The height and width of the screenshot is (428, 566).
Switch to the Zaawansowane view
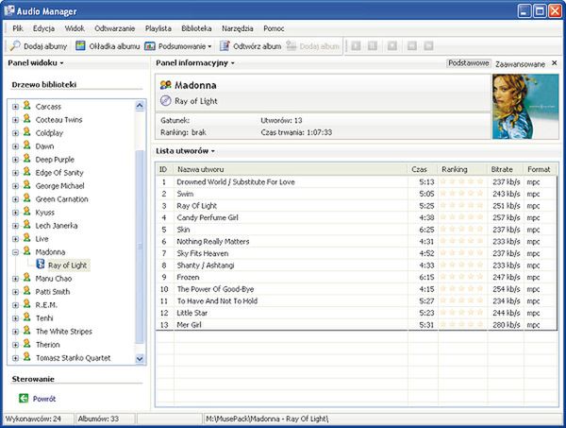tap(520, 63)
